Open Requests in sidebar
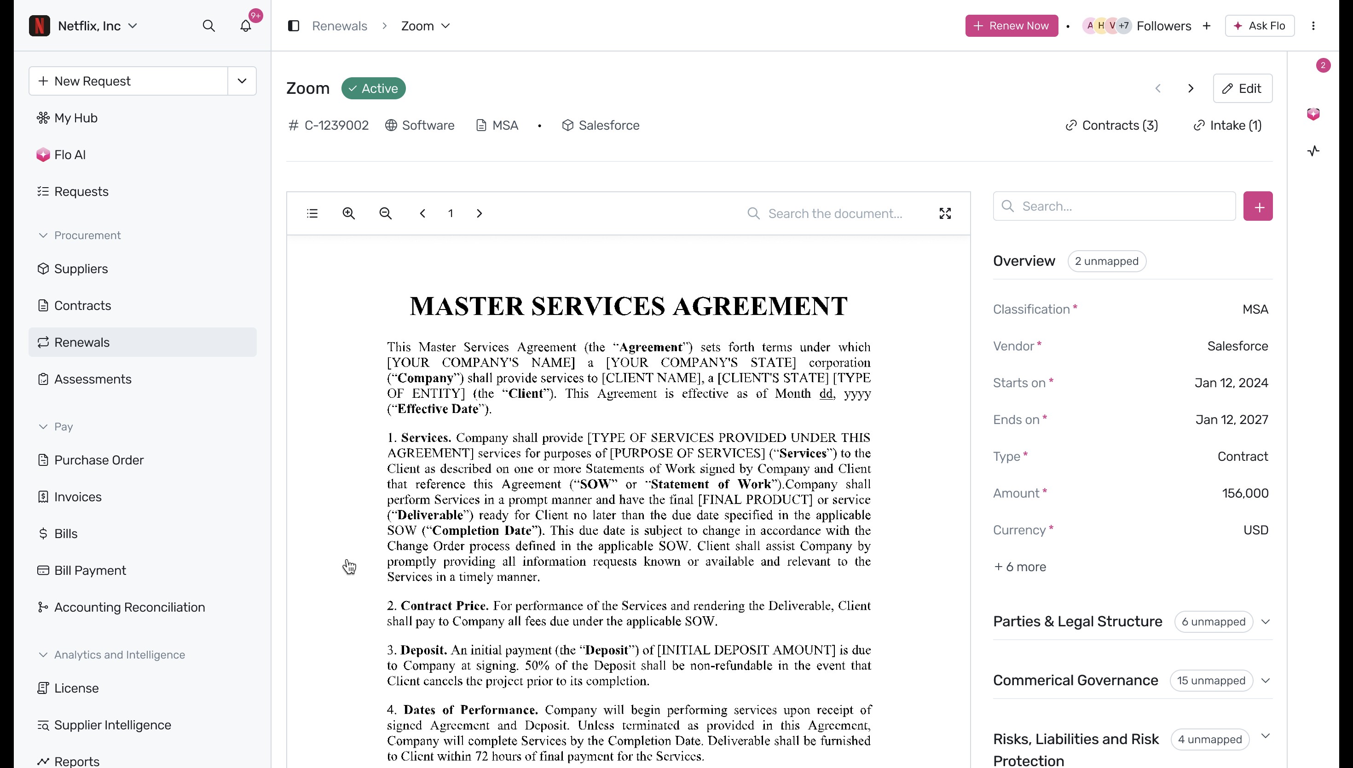 (143, 191)
